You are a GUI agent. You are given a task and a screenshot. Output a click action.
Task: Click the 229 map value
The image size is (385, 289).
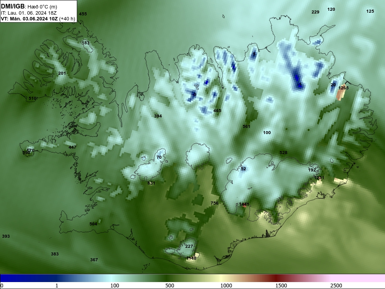pos(315,12)
